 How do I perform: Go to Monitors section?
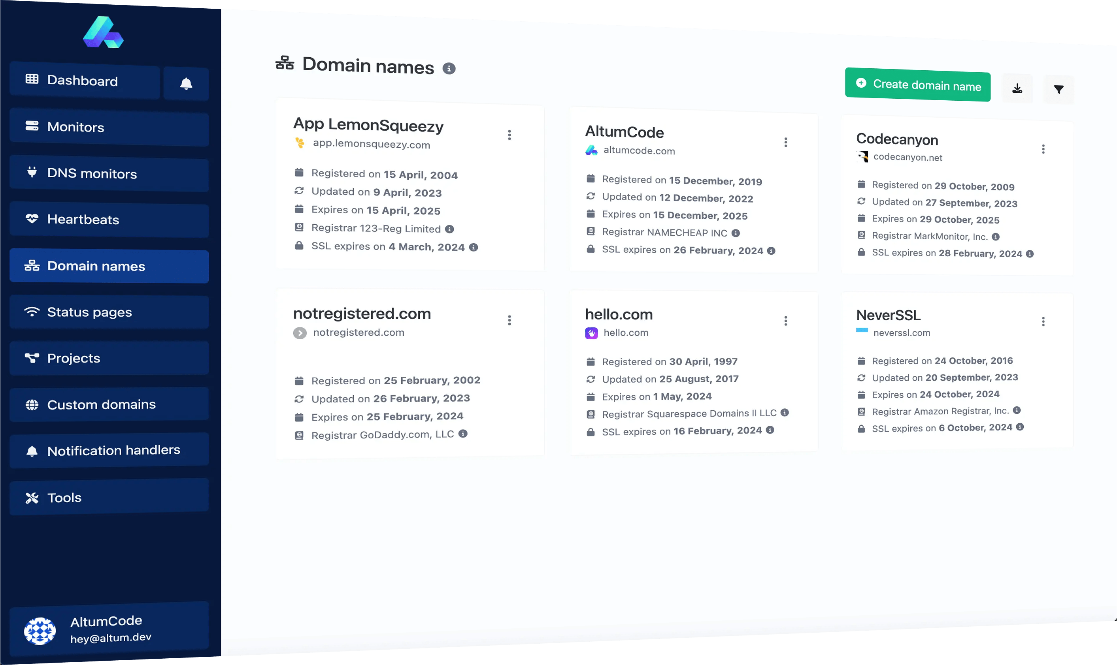[109, 127]
